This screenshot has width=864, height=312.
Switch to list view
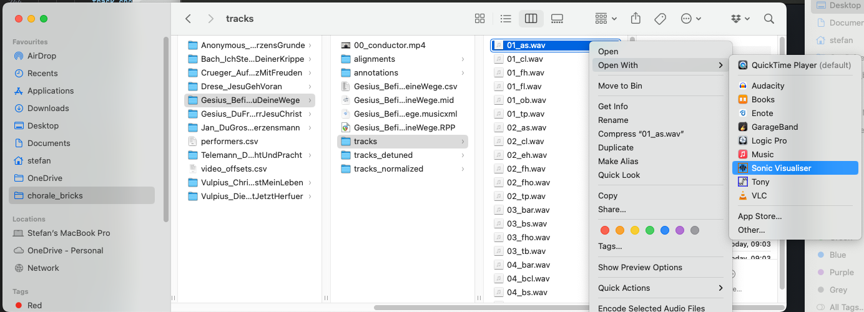(506, 19)
